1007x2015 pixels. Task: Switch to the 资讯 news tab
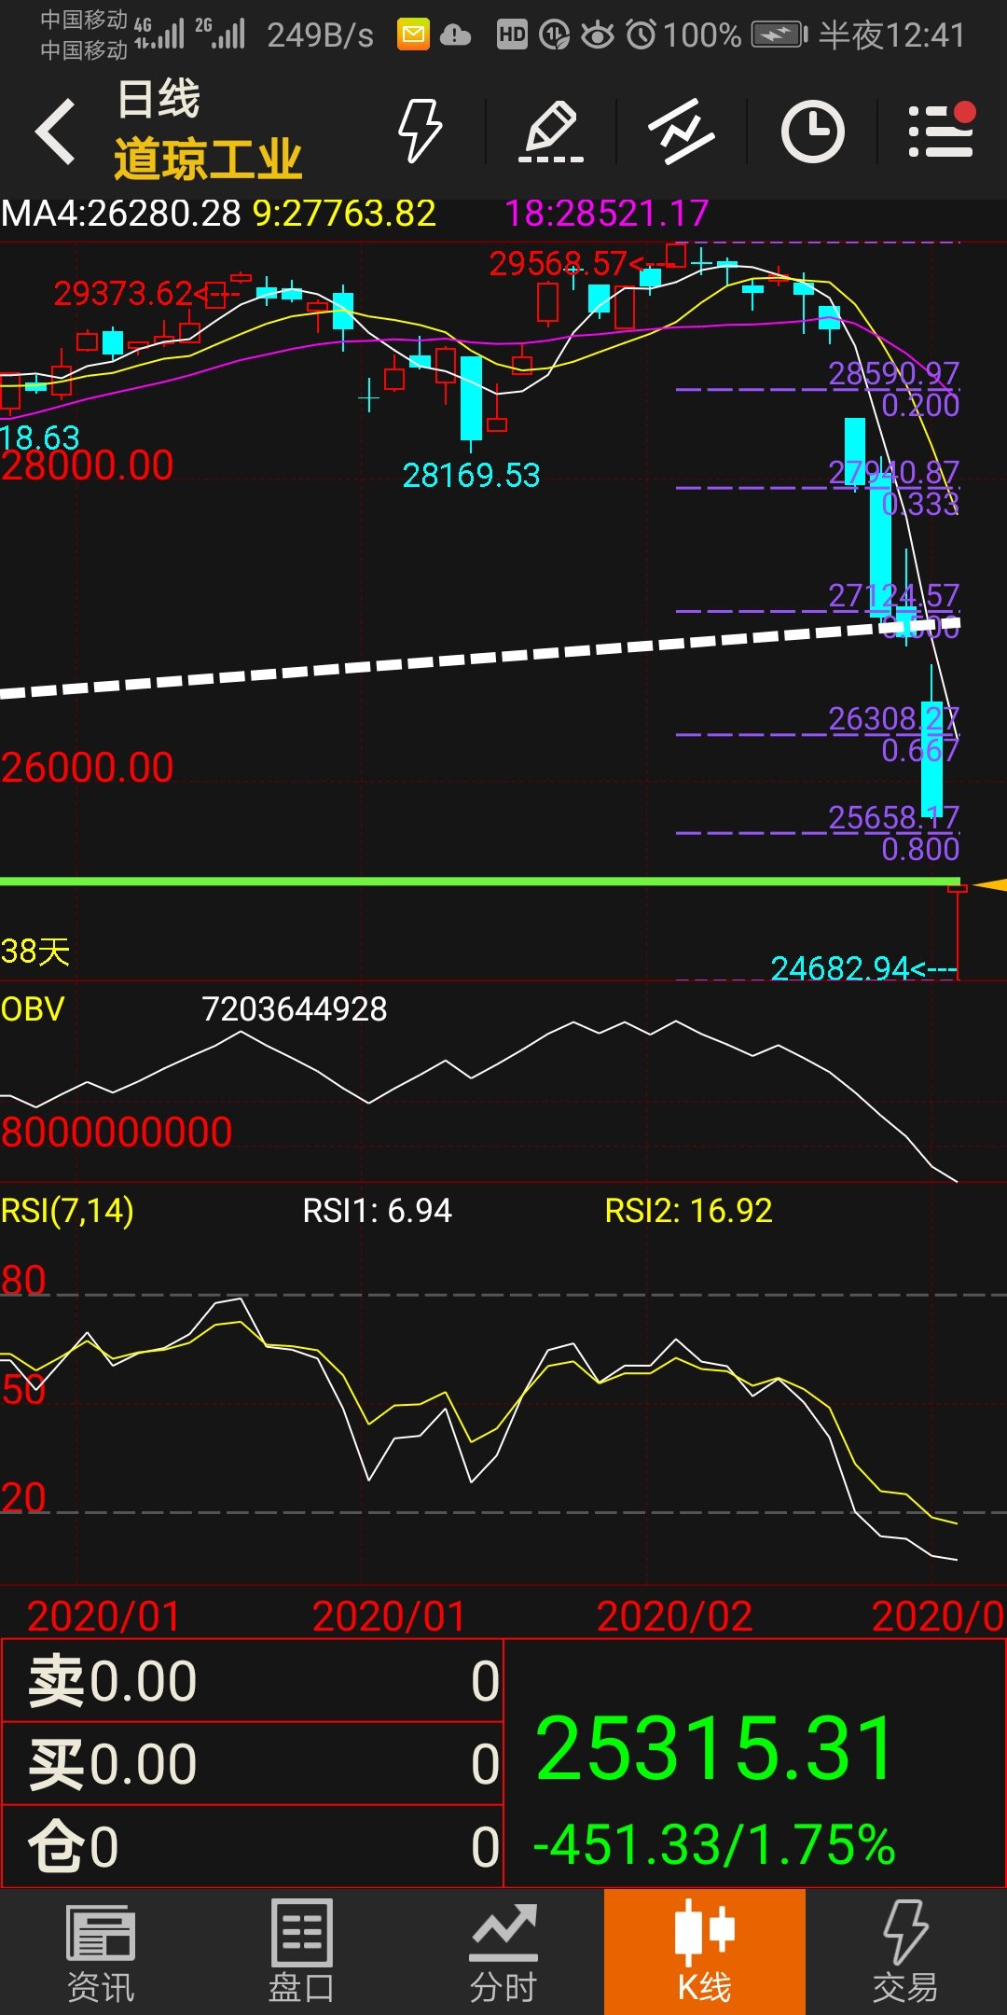click(x=101, y=1952)
